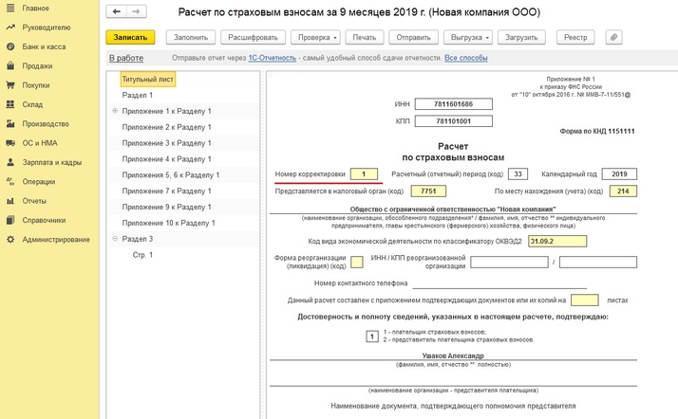The height and width of the screenshot is (419, 678).
Task: Click the ОКВЭД2 code field 31.09.2
Action: 557,241
